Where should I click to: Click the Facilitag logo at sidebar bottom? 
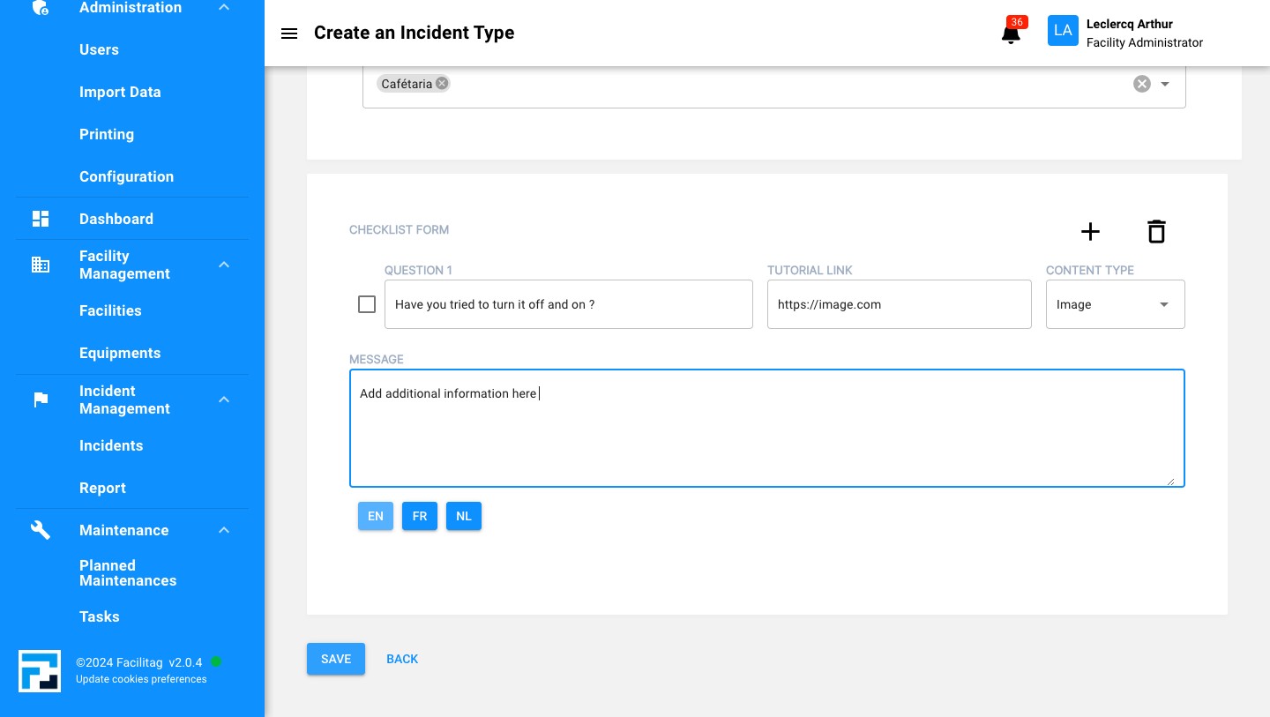click(40, 671)
